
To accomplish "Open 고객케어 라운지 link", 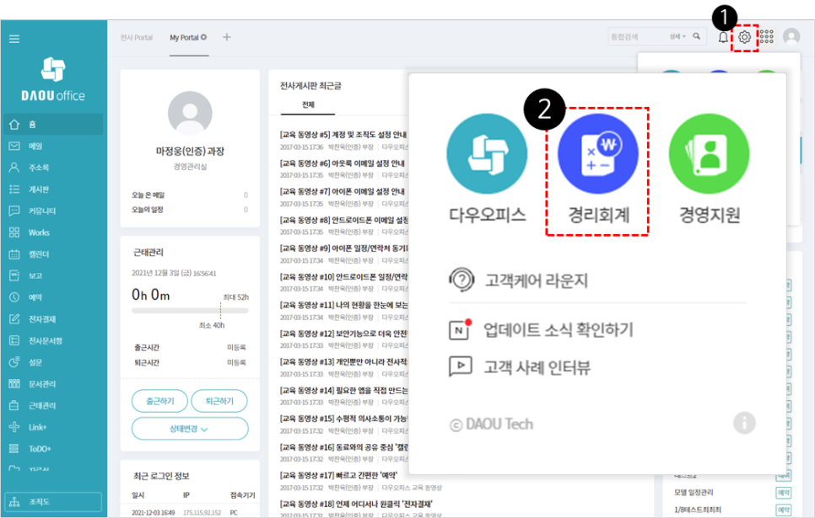I will [519, 280].
